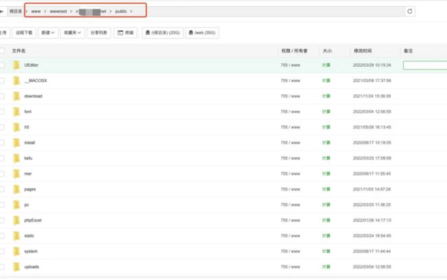The height and width of the screenshot is (280, 447).
Task: Tick the checkbox for the download row
Action: [2, 96]
